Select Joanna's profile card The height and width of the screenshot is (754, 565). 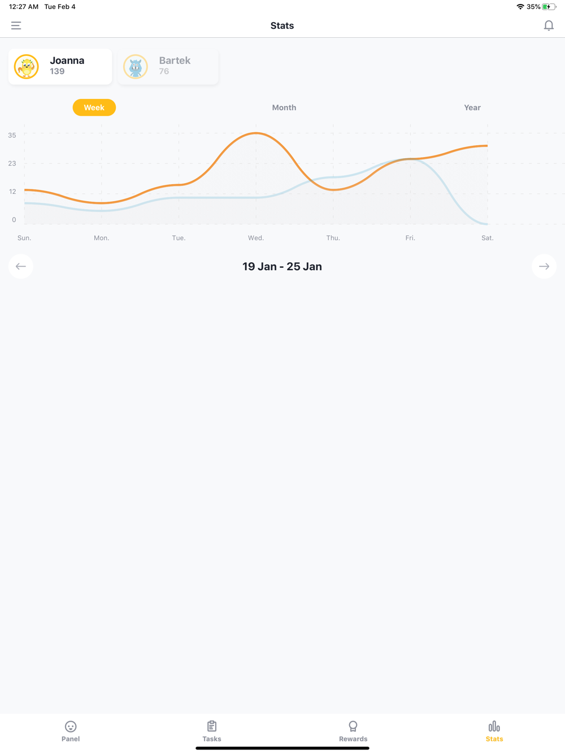pos(60,67)
